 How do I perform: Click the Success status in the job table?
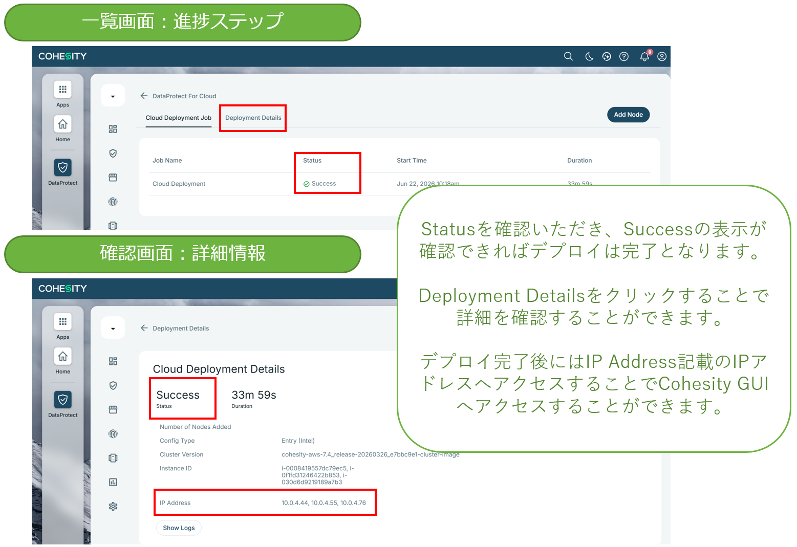pos(320,184)
